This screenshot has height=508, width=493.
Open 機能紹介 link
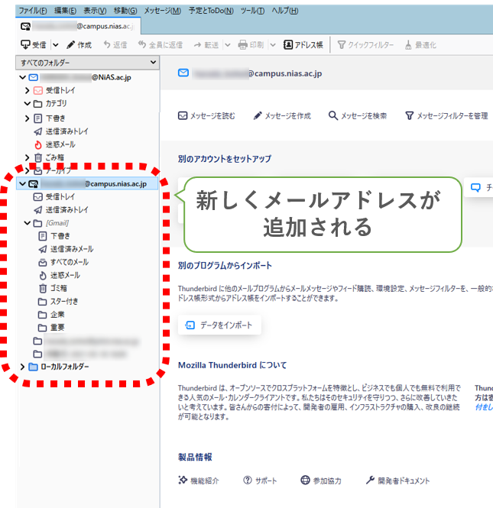pos(199,480)
